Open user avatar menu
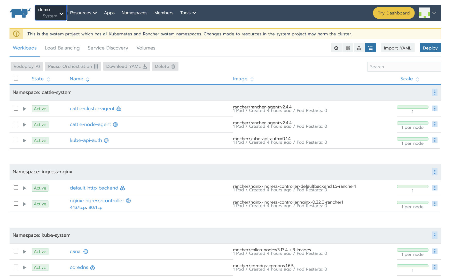This screenshot has width=453, height=279. [427, 13]
